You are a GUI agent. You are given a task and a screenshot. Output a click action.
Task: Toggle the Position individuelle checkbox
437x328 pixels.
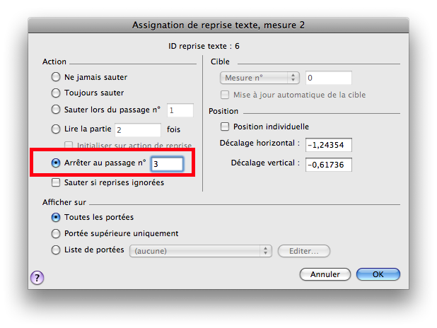(226, 127)
